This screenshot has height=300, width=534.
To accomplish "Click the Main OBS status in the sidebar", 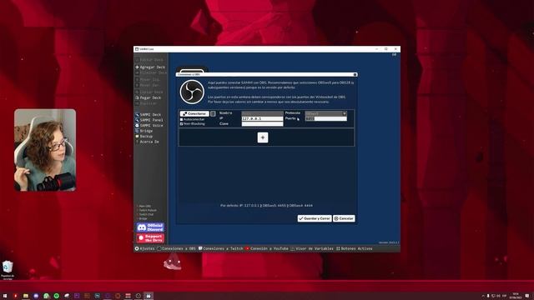I will point(144,206).
